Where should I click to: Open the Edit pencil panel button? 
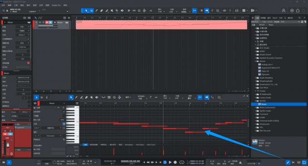(x=288, y=162)
